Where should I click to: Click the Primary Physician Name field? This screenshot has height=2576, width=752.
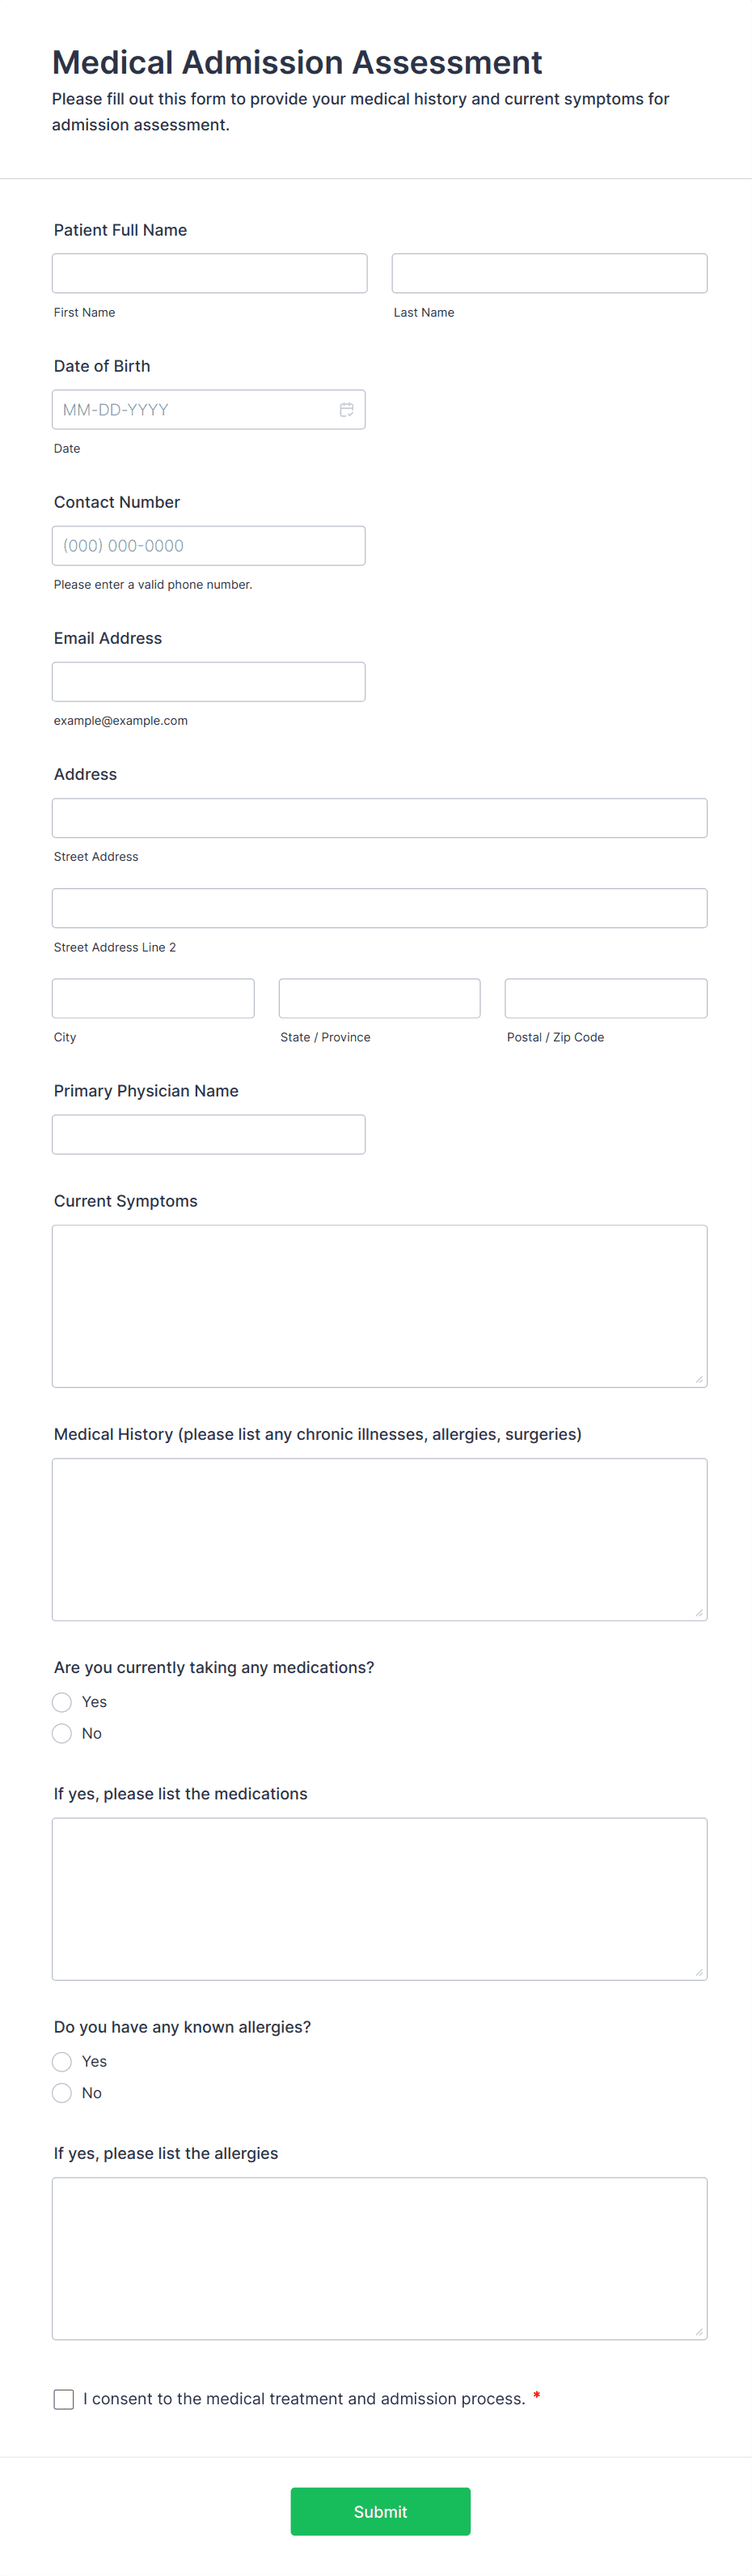click(x=208, y=1134)
